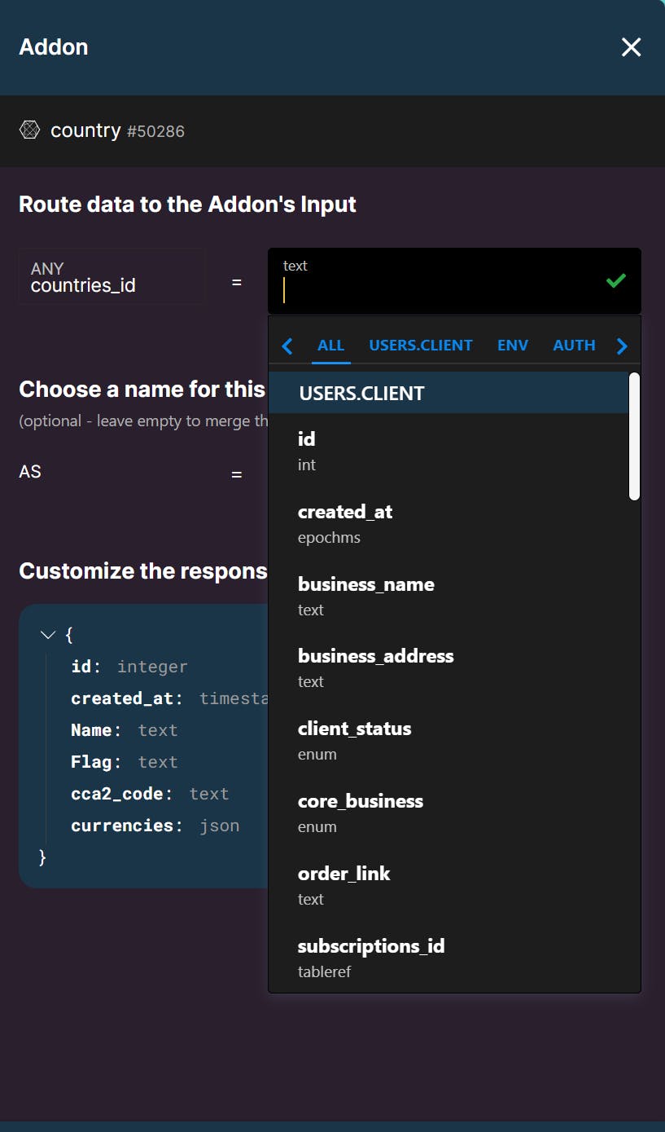Click the field list scrollbar
665x1132 pixels.
(634, 436)
